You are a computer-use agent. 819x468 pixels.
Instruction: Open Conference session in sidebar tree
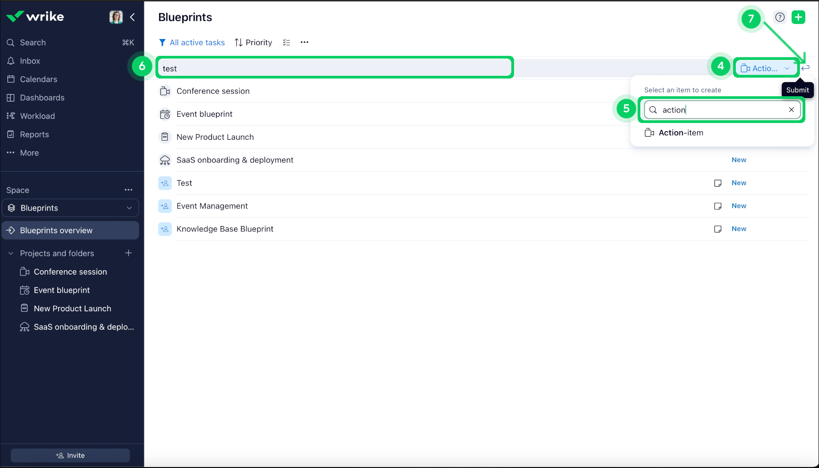click(x=70, y=272)
